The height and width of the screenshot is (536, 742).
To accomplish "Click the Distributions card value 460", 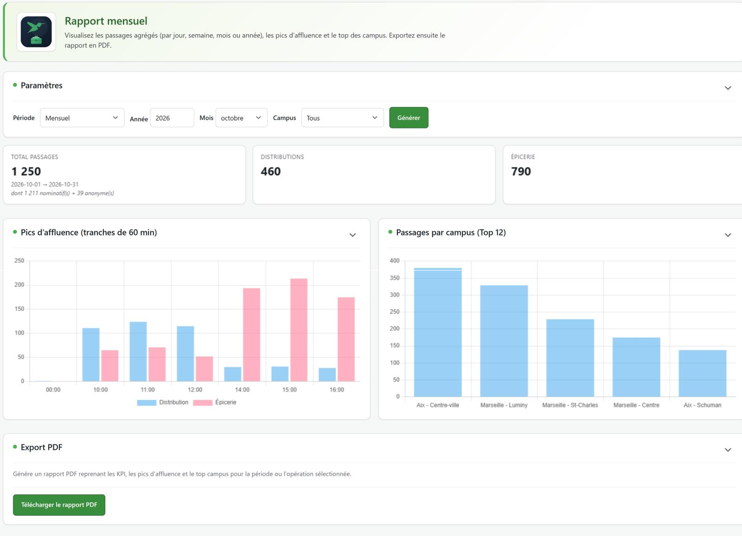I will [x=271, y=171].
